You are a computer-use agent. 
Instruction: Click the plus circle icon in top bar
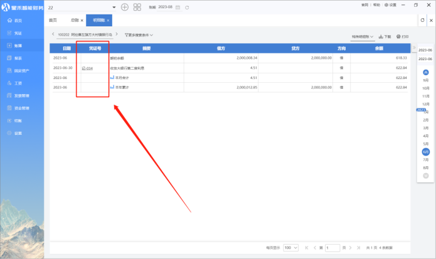124,7
